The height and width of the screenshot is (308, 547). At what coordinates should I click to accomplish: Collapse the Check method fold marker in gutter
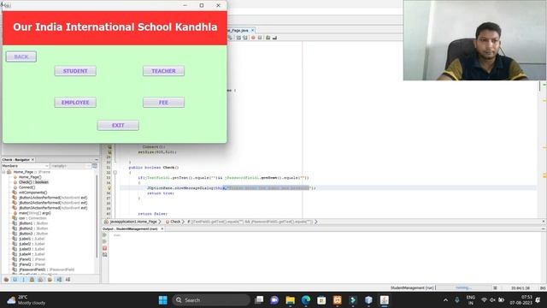pyautogui.click(x=115, y=172)
